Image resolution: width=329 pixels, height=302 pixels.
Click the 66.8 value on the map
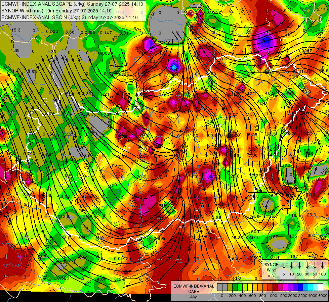pyautogui.click(x=312, y=235)
